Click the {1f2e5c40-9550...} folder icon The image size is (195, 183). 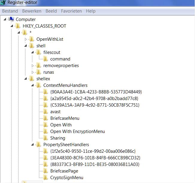pyautogui.click(x=46, y=151)
